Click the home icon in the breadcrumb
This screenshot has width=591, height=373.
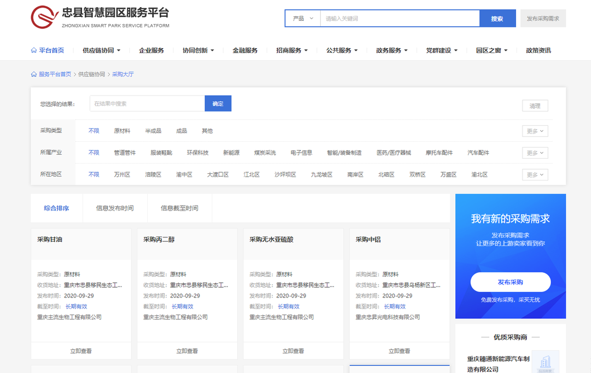click(x=34, y=74)
